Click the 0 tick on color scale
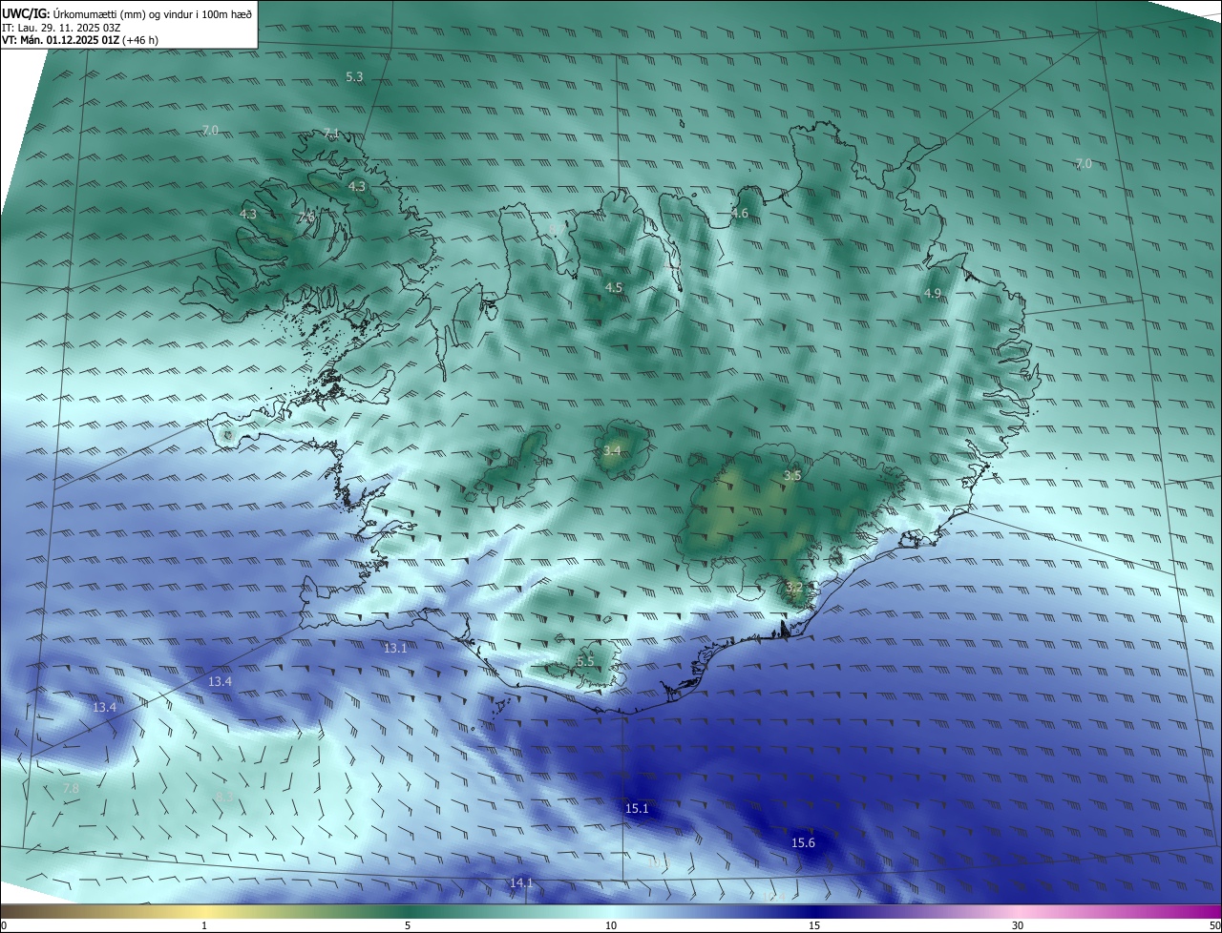 click(4, 926)
